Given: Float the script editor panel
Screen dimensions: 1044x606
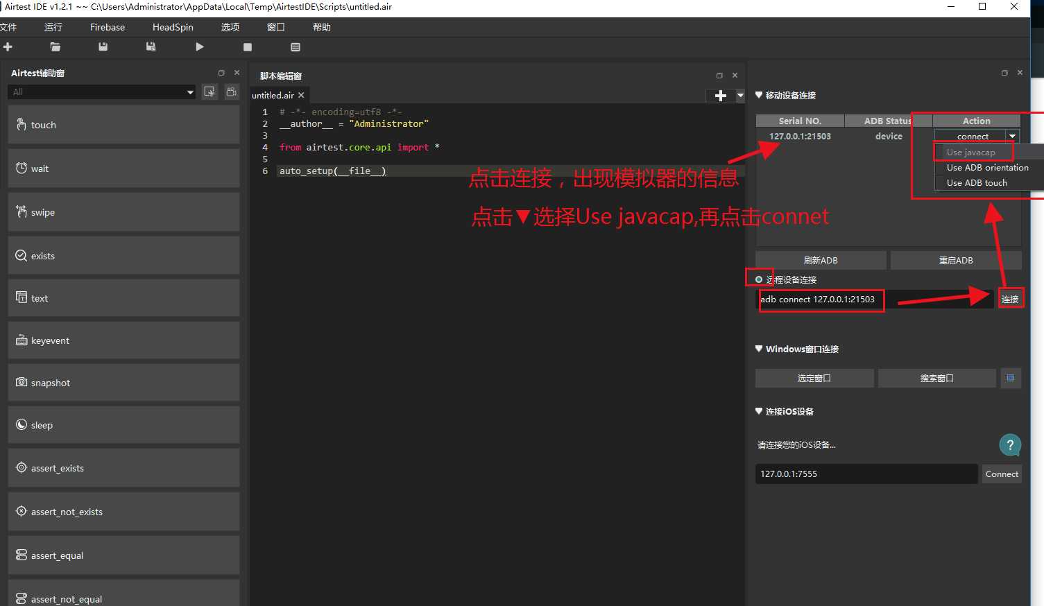Looking at the screenshot, I should (x=719, y=76).
